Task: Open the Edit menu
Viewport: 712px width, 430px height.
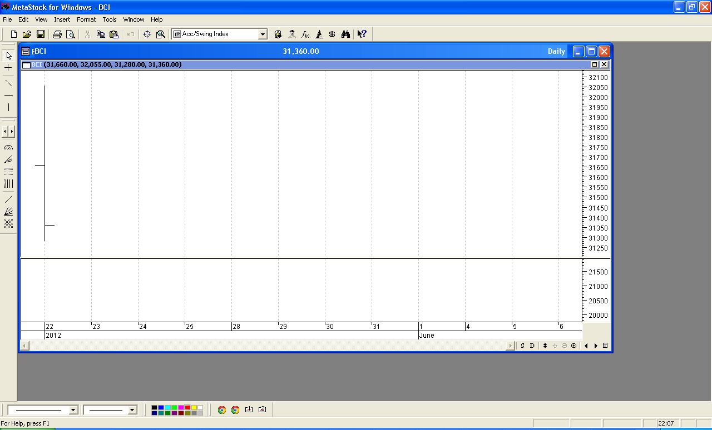Action: (23, 19)
